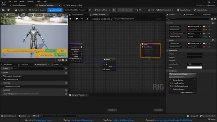Open the Diff dropdown
The height and width of the screenshot is (122, 217).
[x=139, y=10]
